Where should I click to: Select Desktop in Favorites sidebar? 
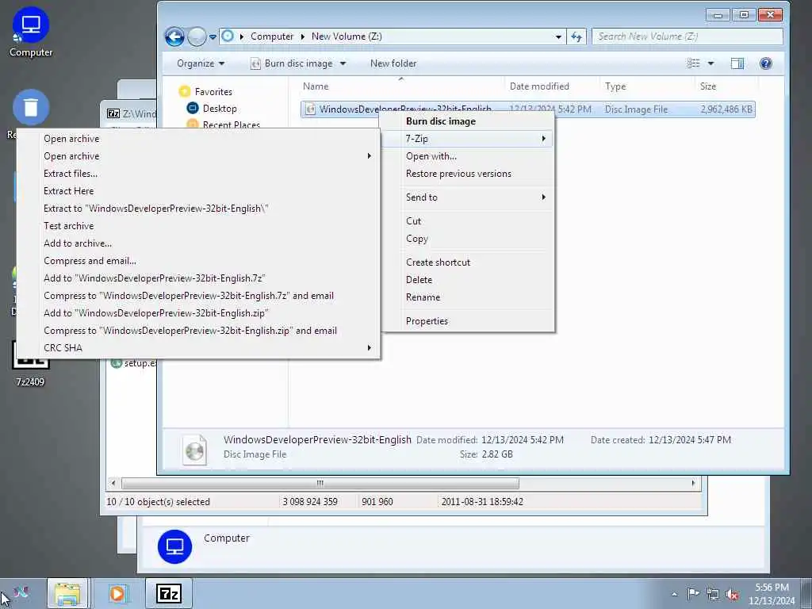click(x=220, y=108)
